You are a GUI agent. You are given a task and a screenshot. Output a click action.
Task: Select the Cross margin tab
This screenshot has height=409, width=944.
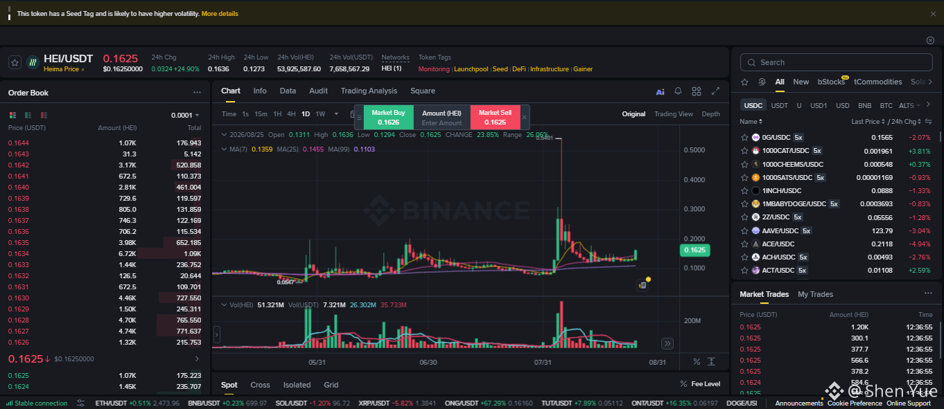[260, 385]
